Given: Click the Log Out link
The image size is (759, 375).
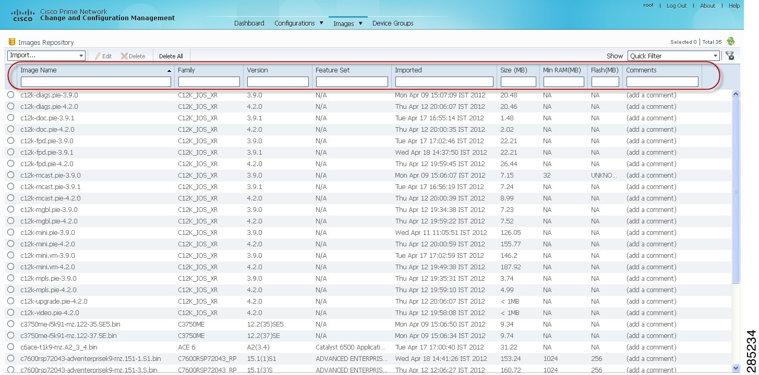Looking at the screenshot, I should click(676, 6).
